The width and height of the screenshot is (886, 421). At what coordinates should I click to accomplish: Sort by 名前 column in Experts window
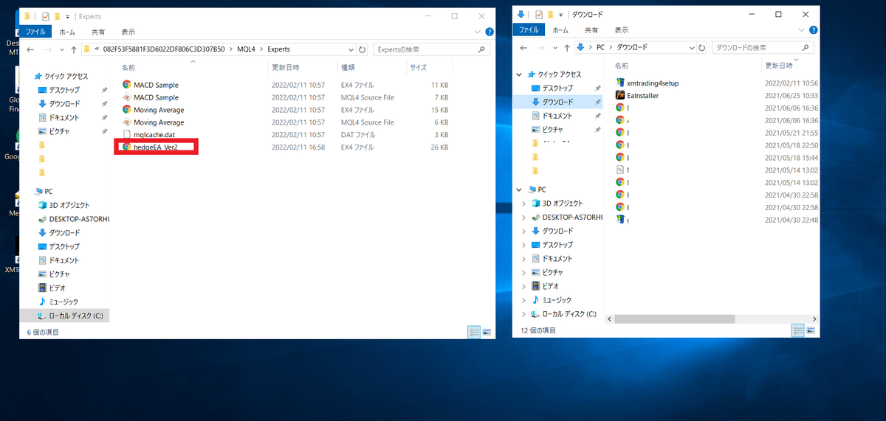[128, 67]
